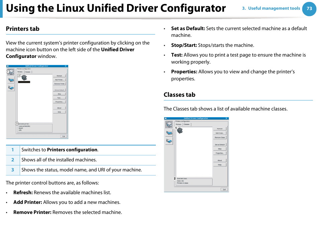The height and width of the screenshot is (226, 319).
Task: Click the ports configuration icon in the sidebar
Action: tap(11, 88)
